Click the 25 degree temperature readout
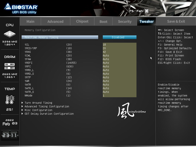196x147 pixels. (10, 110)
